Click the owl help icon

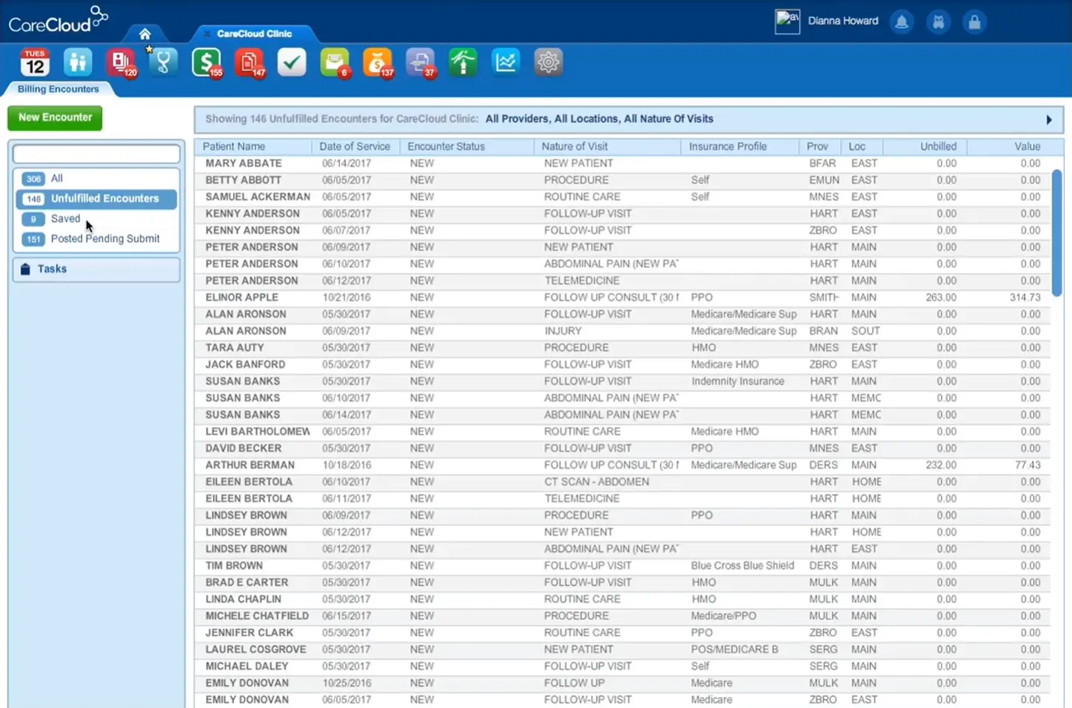coord(938,22)
